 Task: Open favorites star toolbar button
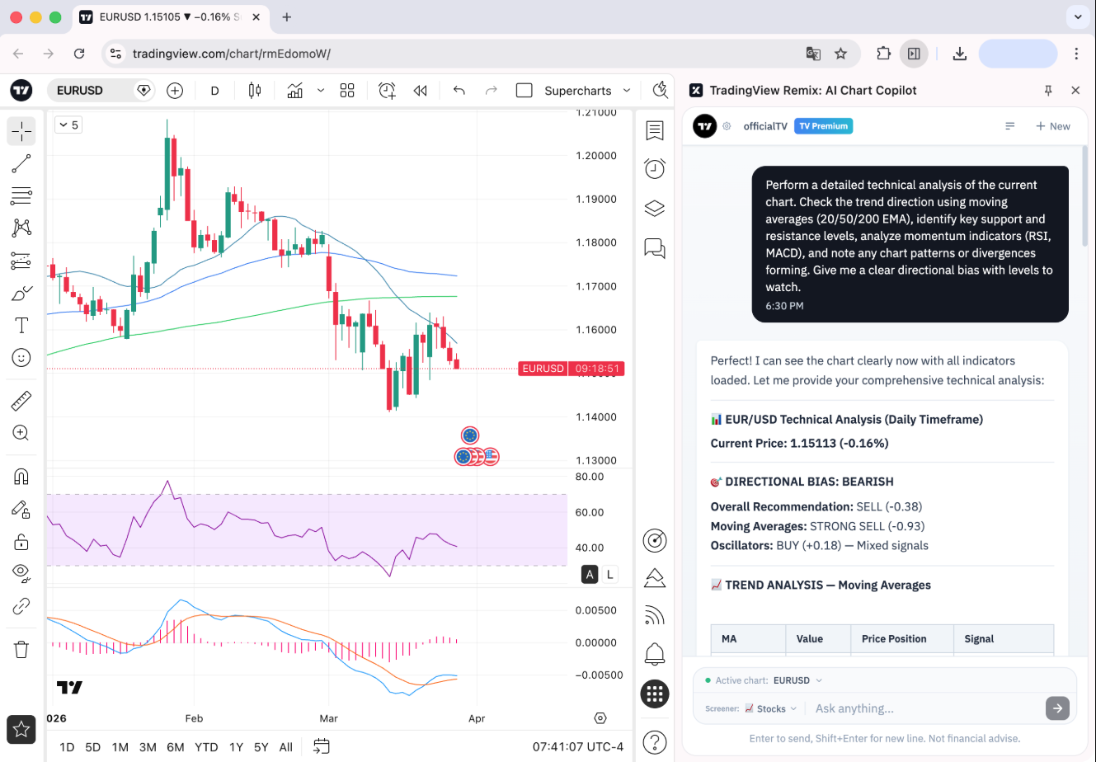pyautogui.click(x=21, y=729)
